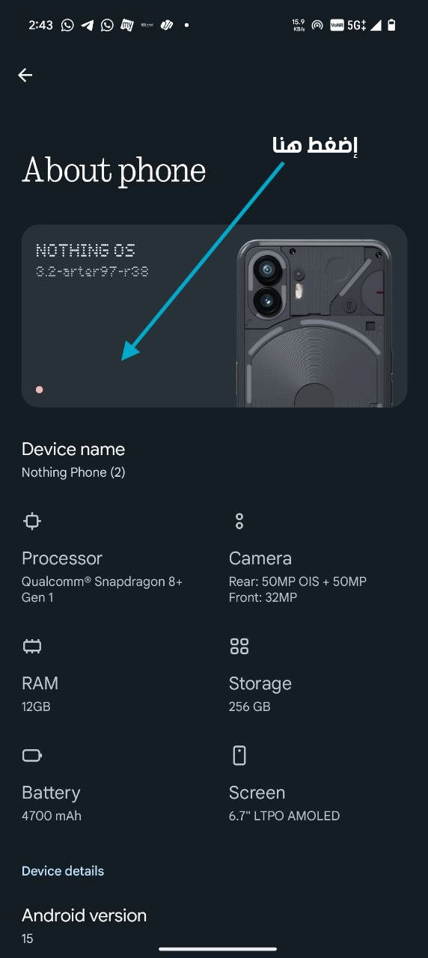Tap the Telegram notification icon
The width and height of the screenshot is (428, 958).
88,25
